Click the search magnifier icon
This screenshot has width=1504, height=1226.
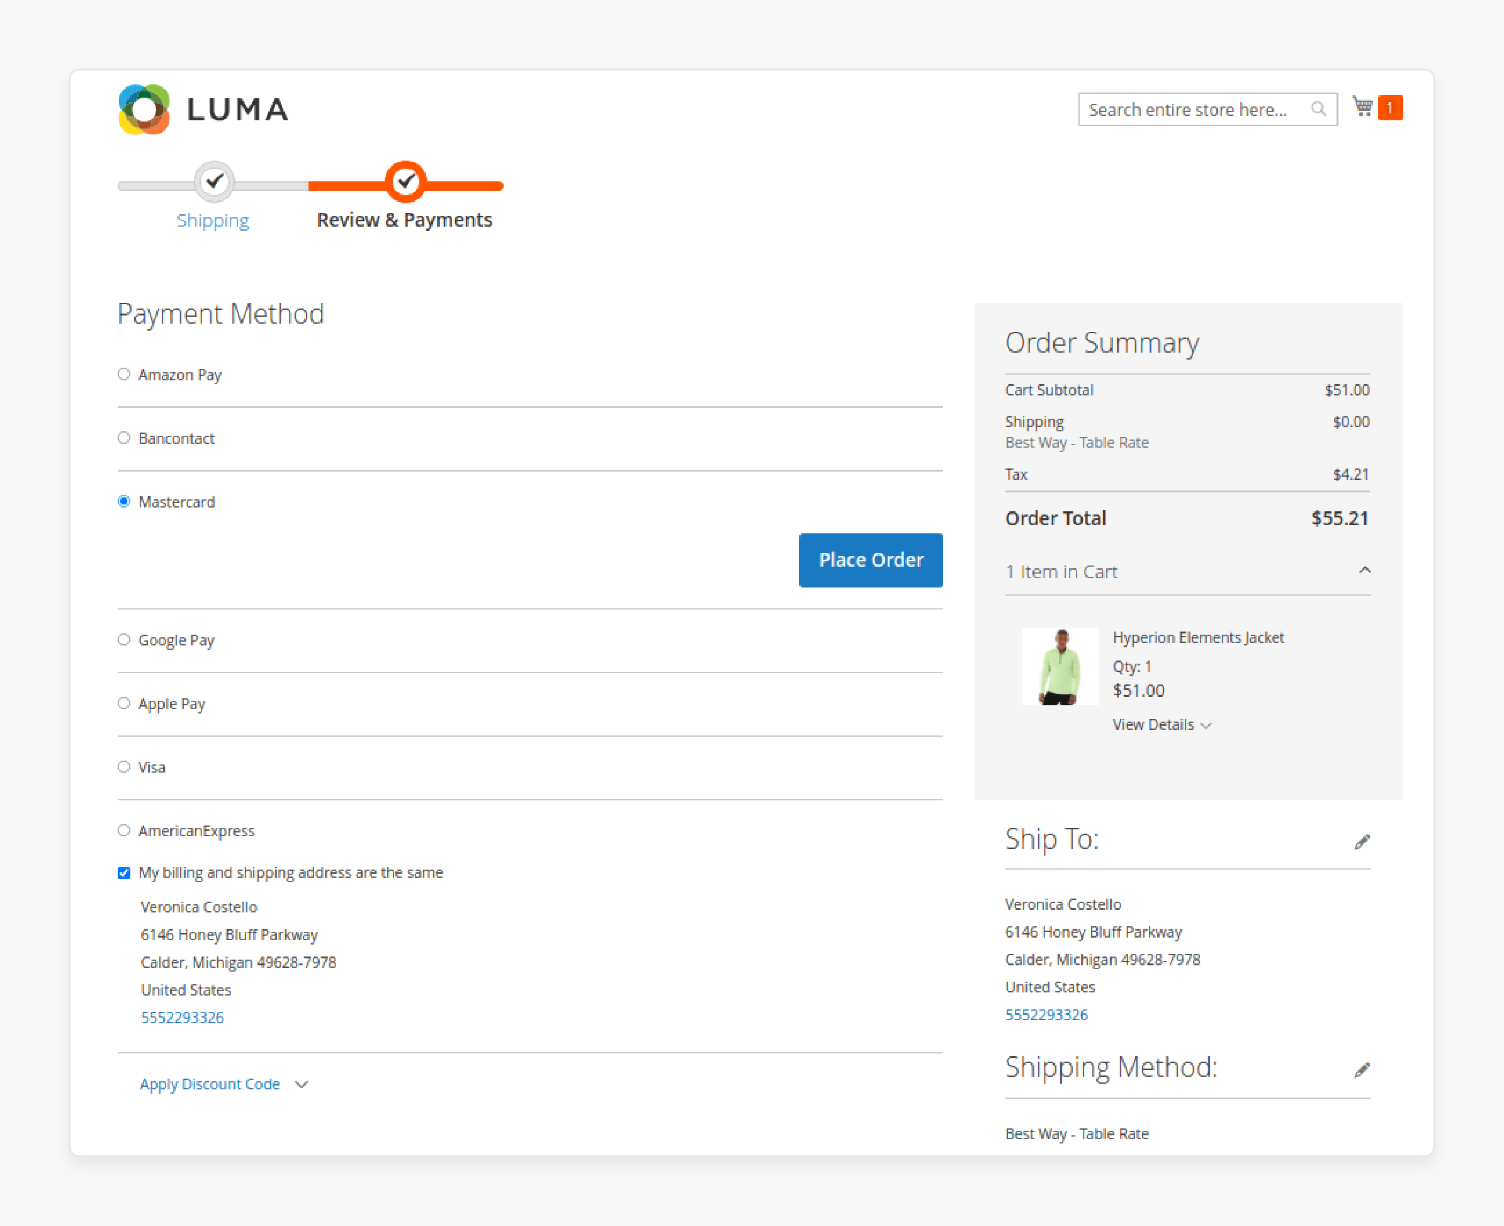point(1318,109)
